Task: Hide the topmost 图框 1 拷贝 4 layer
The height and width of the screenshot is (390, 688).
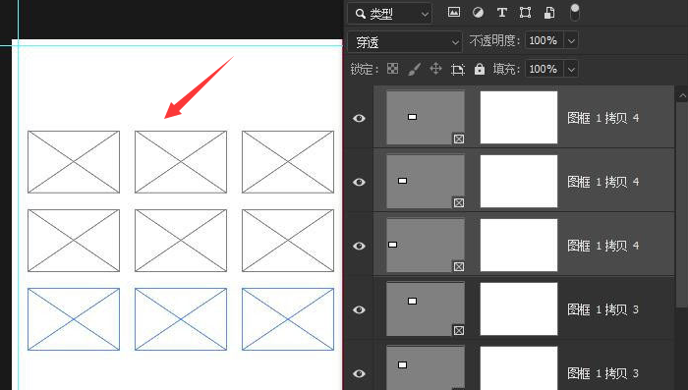Action: click(359, 118)
